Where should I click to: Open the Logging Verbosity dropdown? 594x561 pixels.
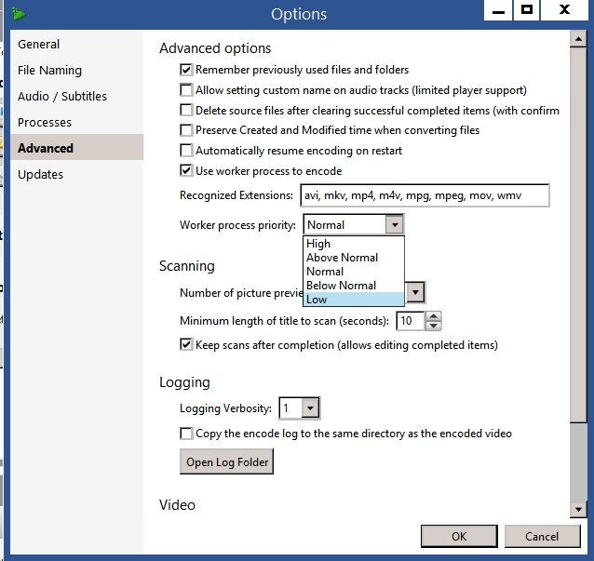click(311, 408)
